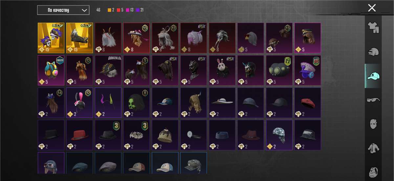The height and width of the screenshot is (181, 394).
Task: Select the headwear cap category tab
Action: pos(373,76)
